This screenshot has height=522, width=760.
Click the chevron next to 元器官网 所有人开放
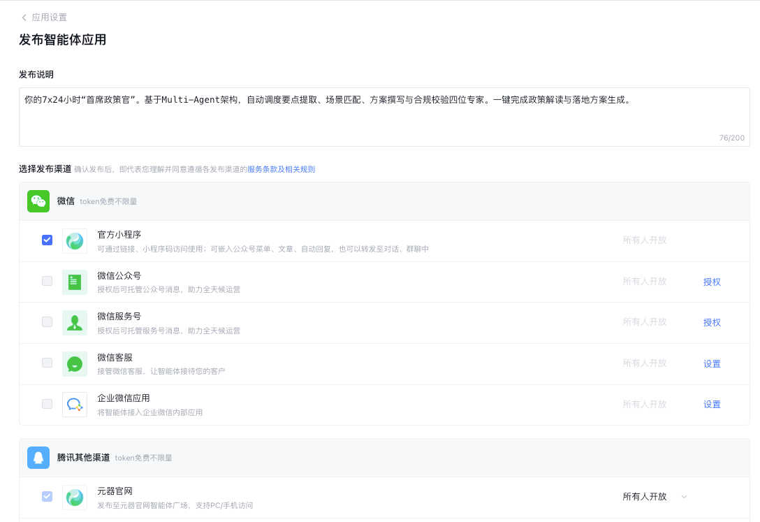click(684, 497)
